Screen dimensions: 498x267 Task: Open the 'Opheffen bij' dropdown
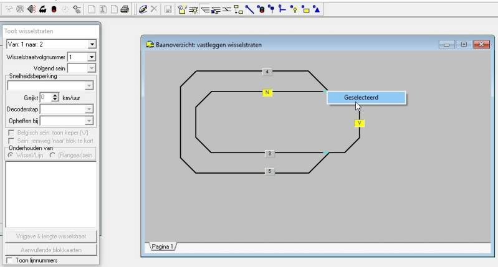[89, 121]
